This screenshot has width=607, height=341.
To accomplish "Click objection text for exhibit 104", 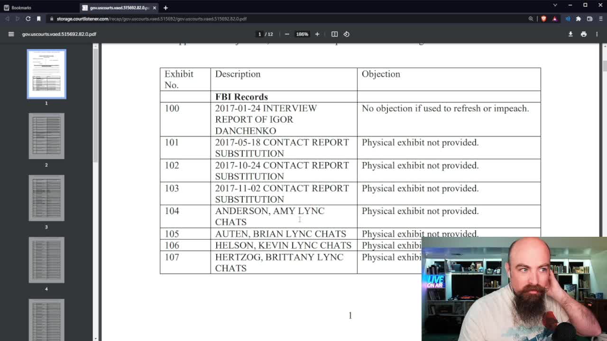I will coord(420,211).
